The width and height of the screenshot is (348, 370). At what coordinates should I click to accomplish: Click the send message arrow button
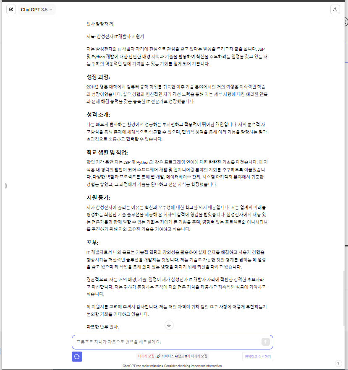[265, 342]
